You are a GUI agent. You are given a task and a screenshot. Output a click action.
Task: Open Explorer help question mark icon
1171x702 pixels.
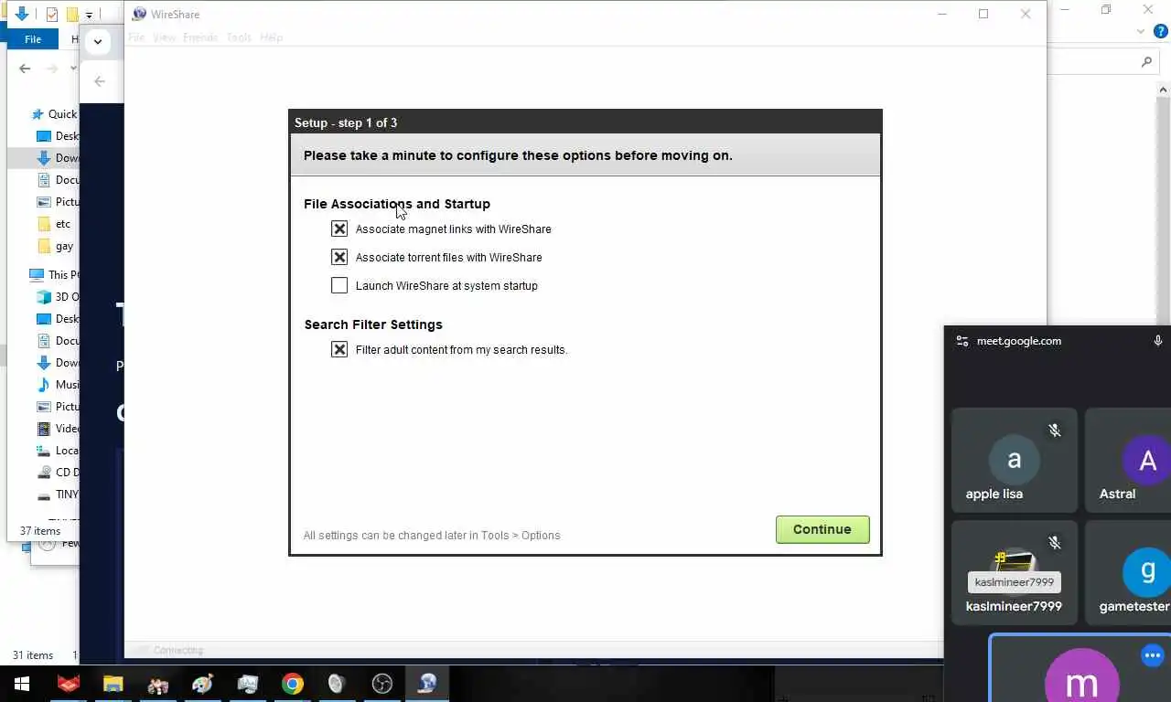click(x=1162, y=31)
